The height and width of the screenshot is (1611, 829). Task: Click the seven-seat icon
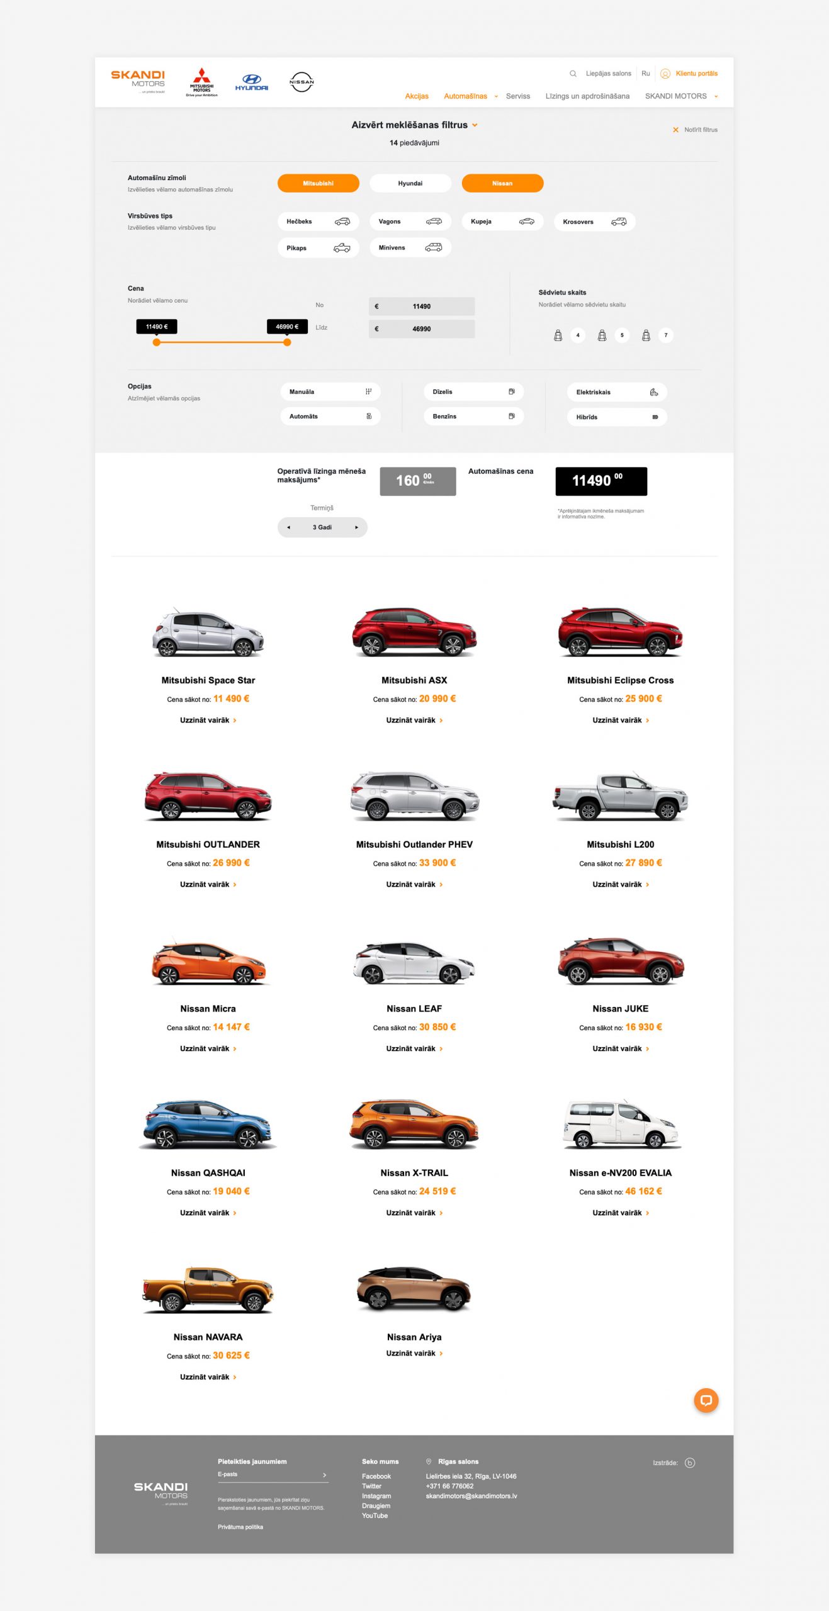[646, 335]
